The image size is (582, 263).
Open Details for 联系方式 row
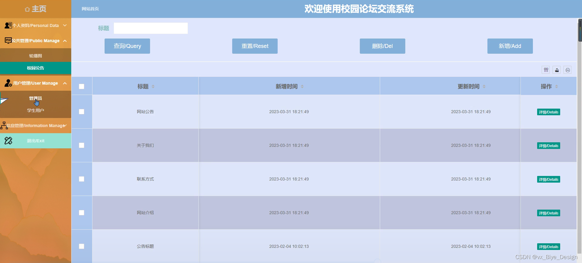549,179
